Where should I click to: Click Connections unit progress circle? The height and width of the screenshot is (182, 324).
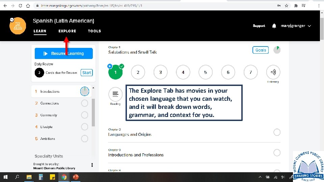point(84,103)
